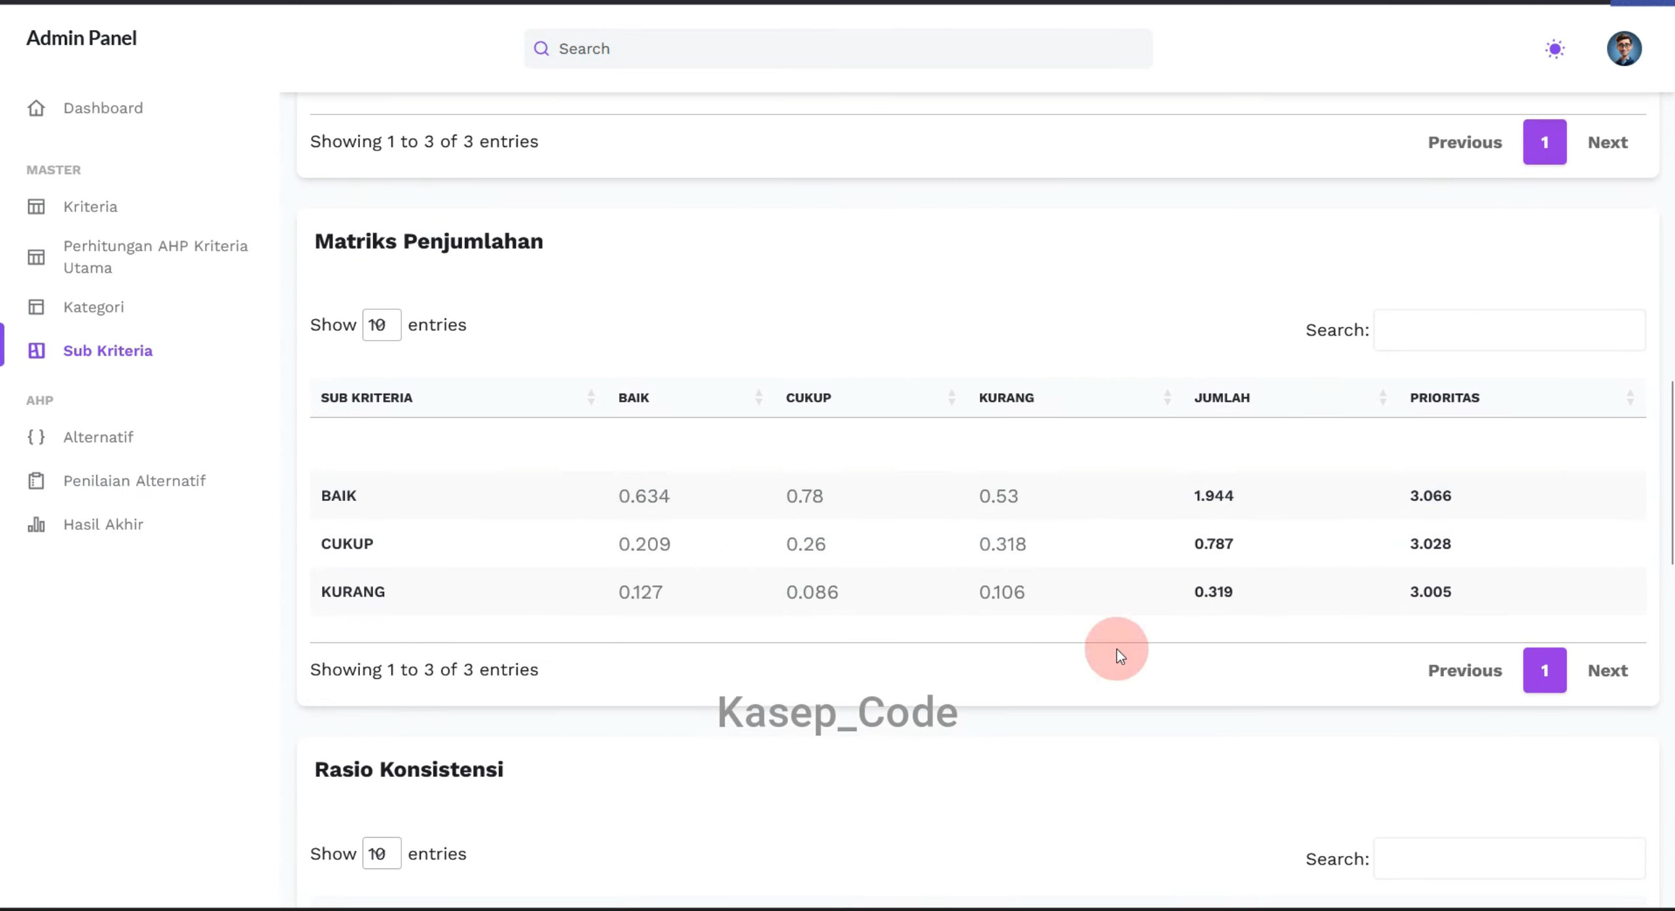
Task: Open Dashboard home icon in sidebar
Action: (x=36, y=108)
